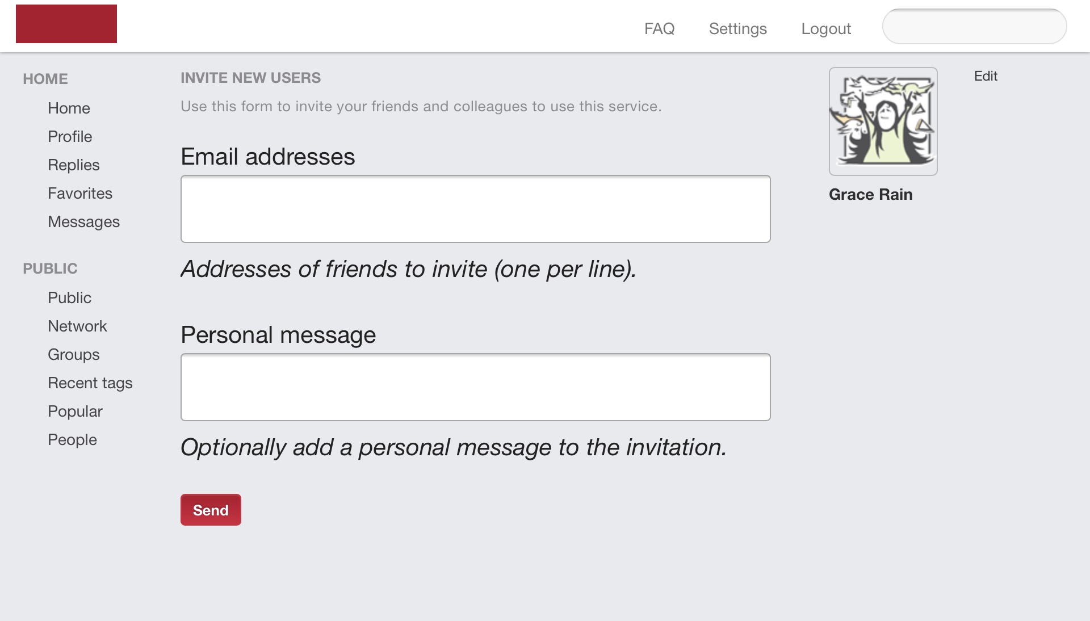The image size is (1090, 621).
Task: Log out using the Logout link
Action: pyautogui.click(x=826, y=28)
